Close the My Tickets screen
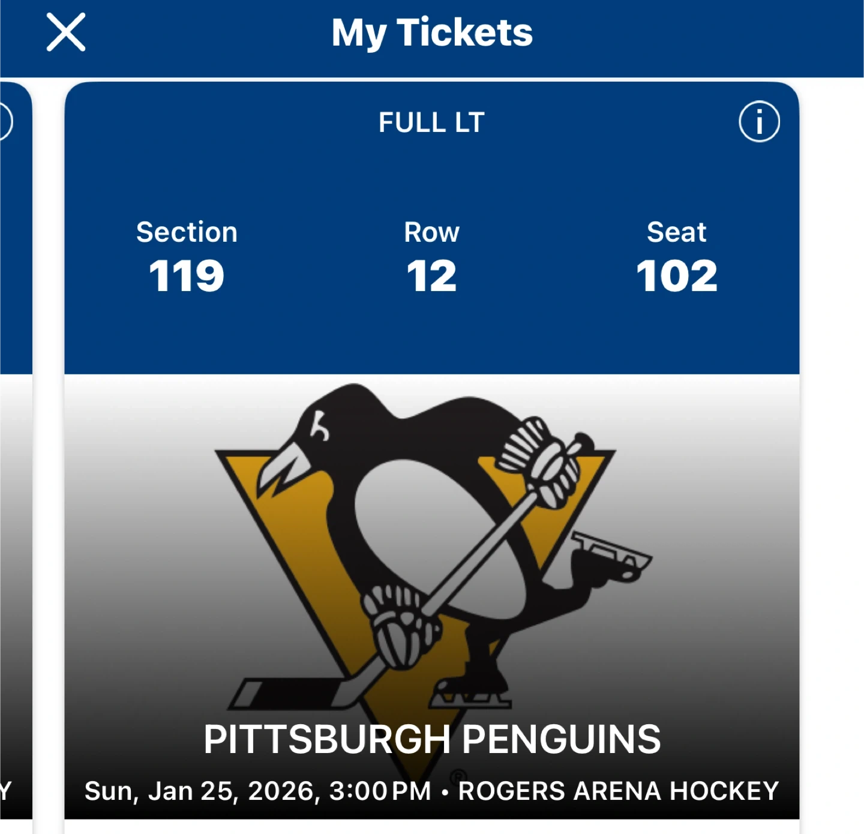Screen dimensions: 864x834 click(66, 32)
